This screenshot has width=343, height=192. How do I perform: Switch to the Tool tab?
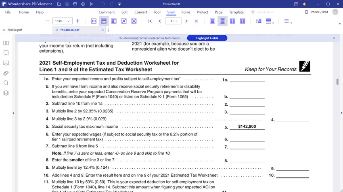(157, 12)
